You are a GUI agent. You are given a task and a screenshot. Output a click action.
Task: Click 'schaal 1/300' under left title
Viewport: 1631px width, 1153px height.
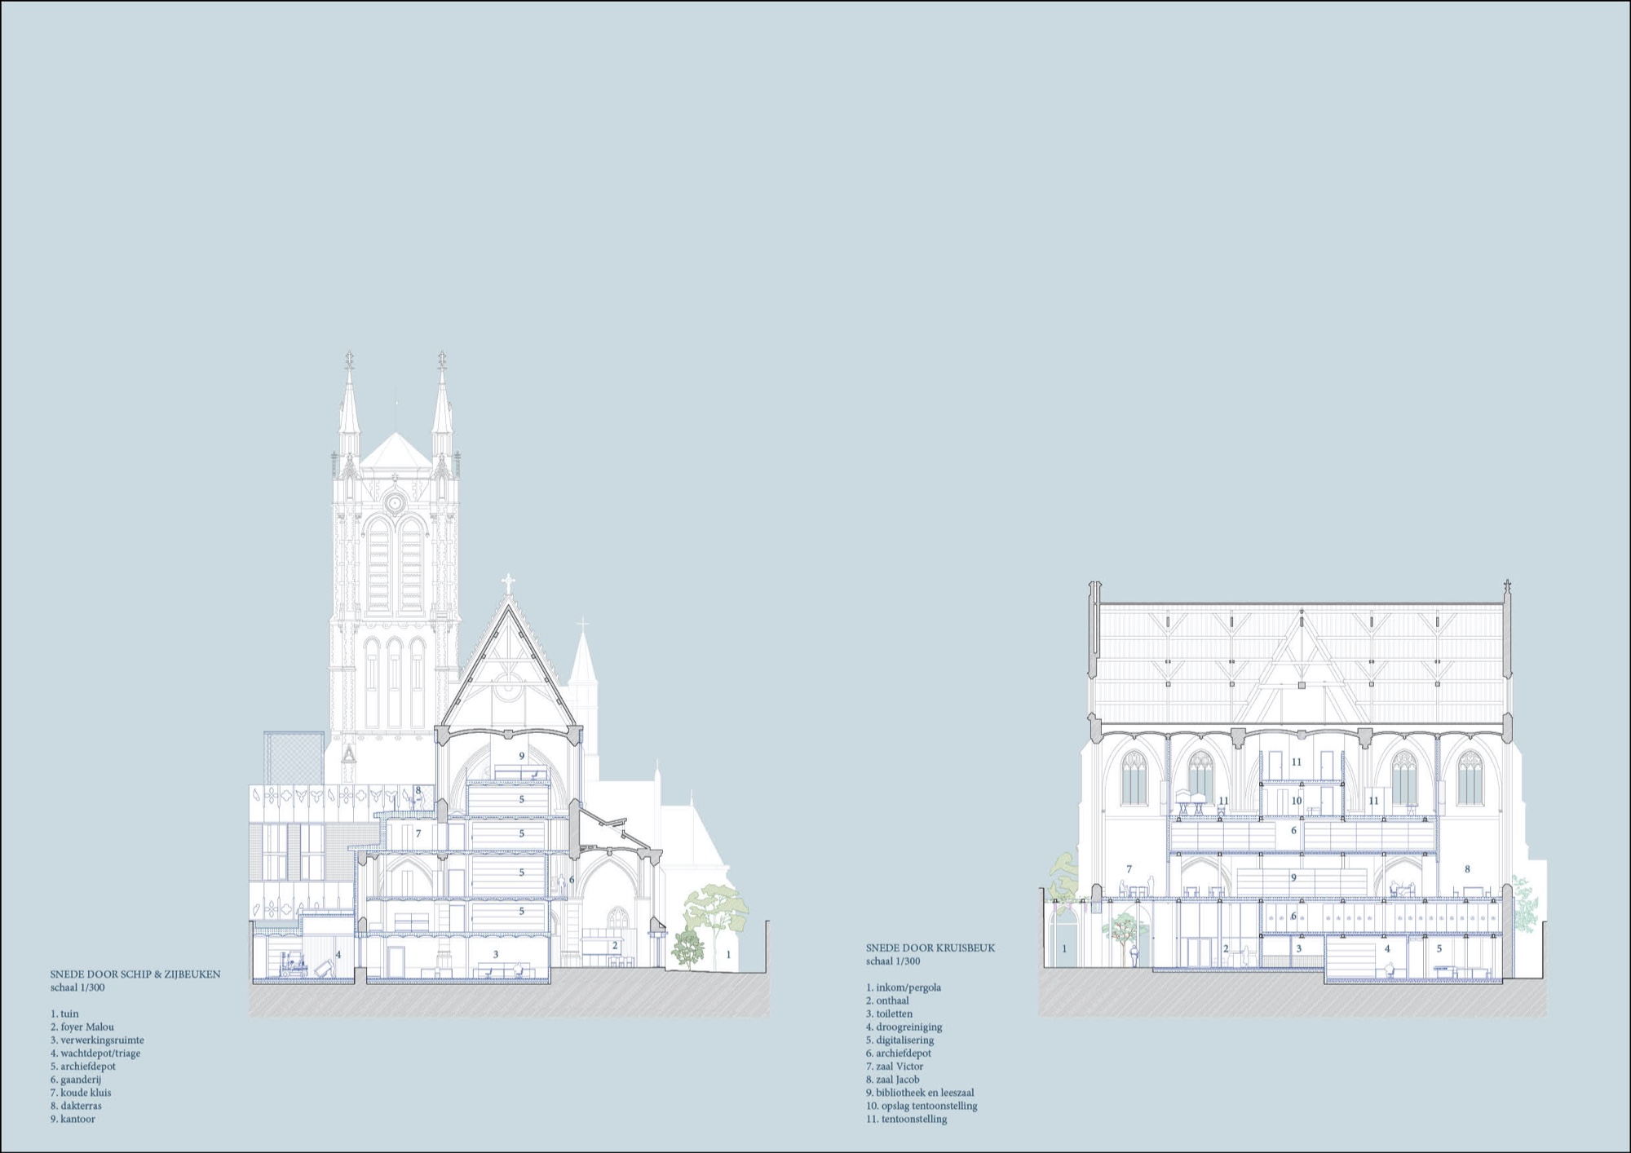[77, 987]
